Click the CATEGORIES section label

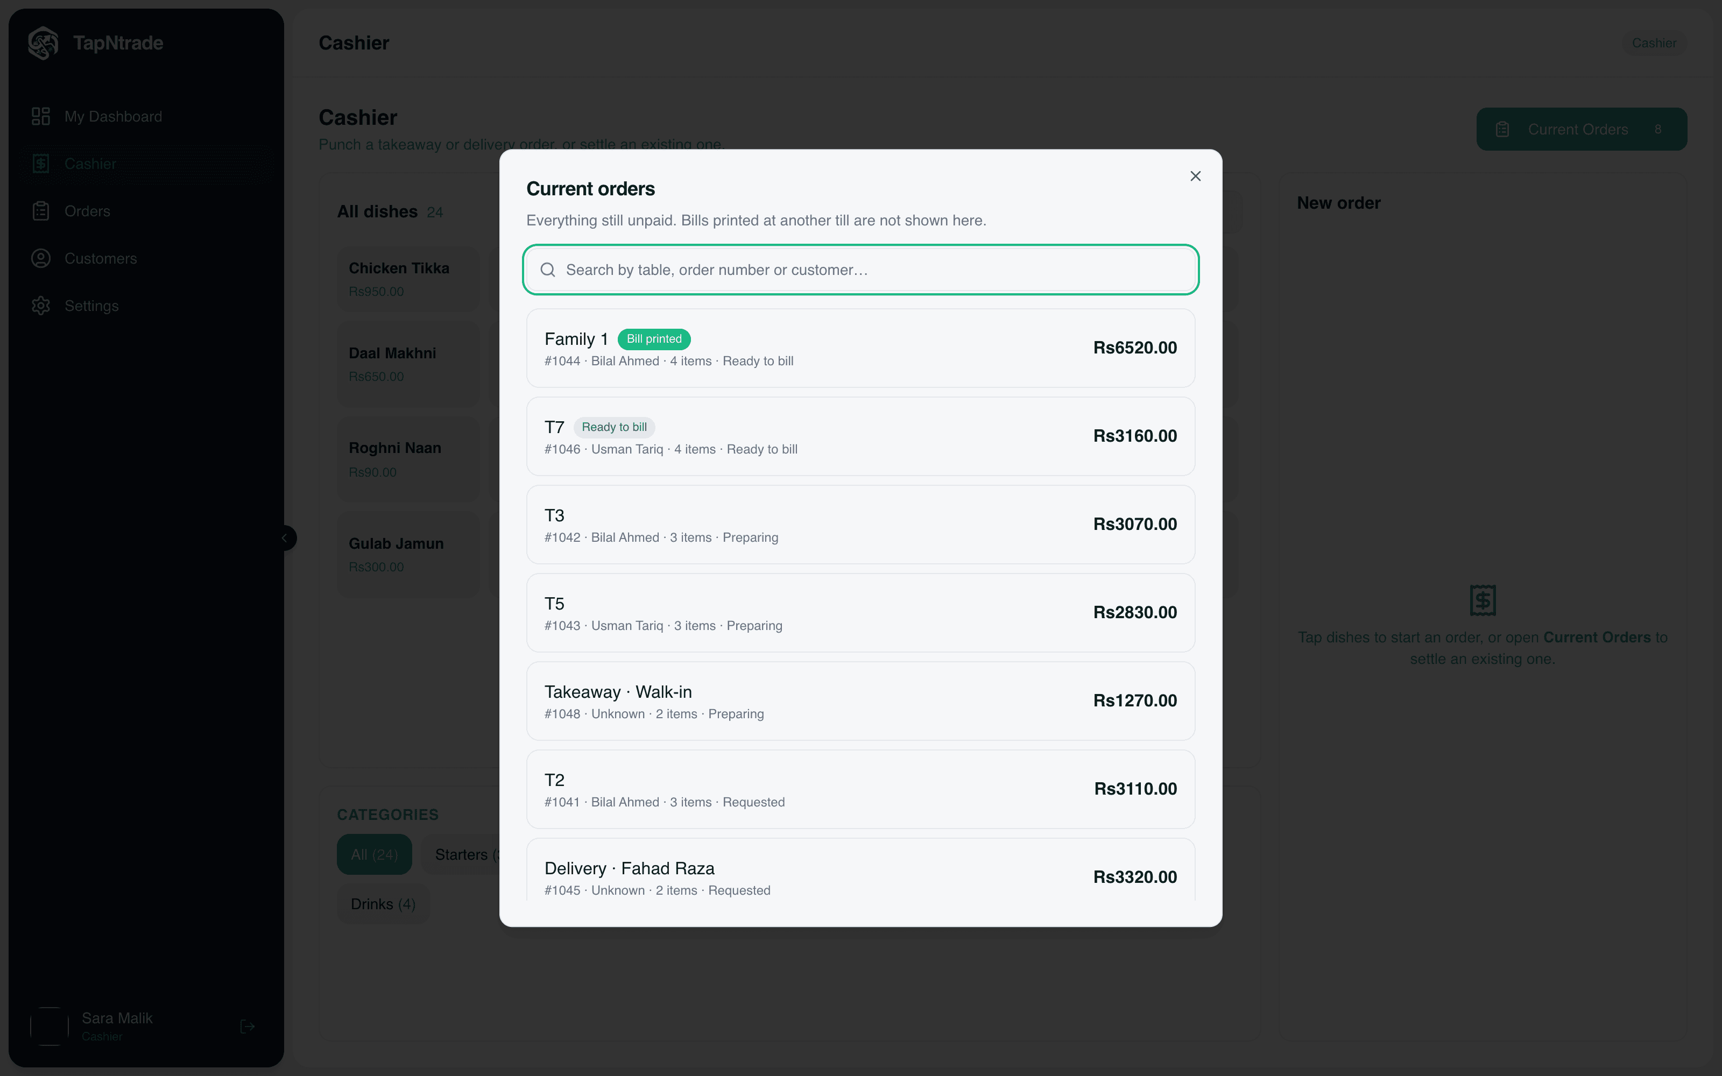[388, 815]
